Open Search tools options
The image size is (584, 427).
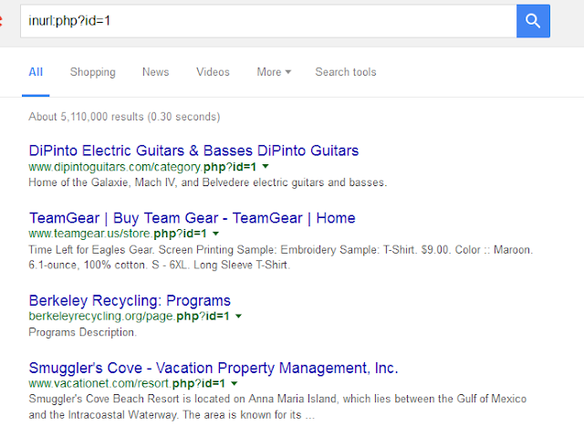tap(345, 72)
